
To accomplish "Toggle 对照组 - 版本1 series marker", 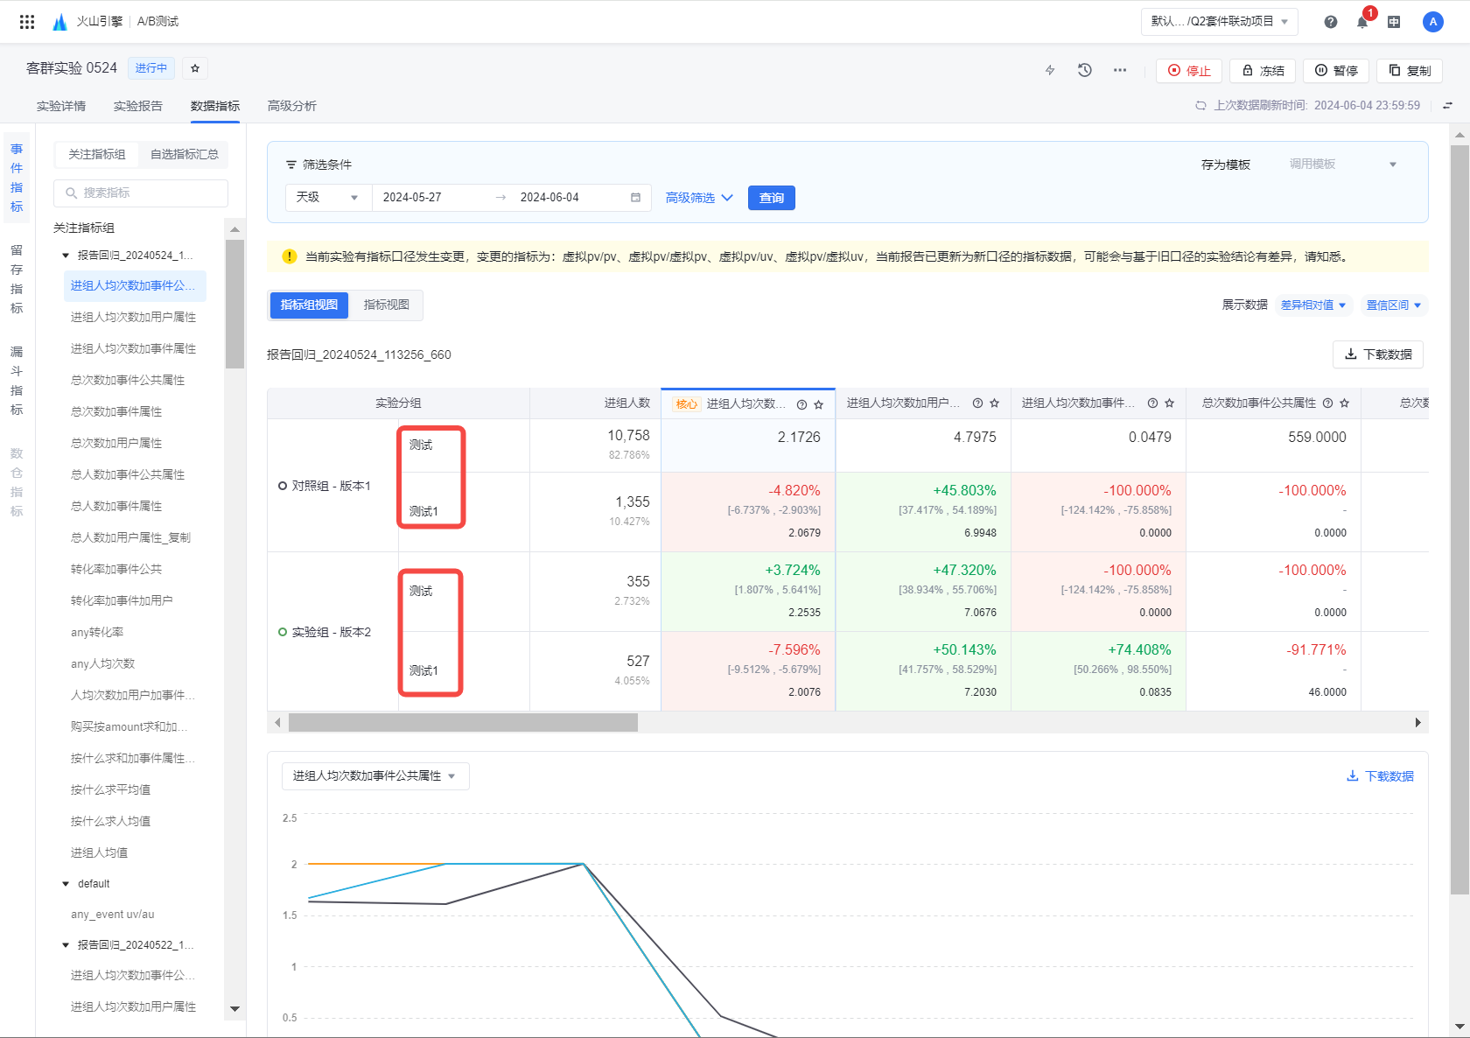I will click(x=283, y=486).
